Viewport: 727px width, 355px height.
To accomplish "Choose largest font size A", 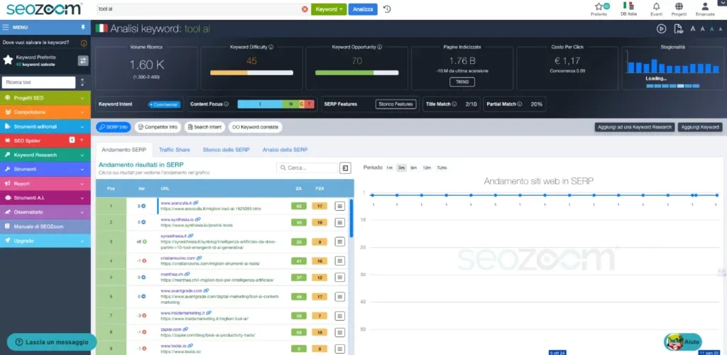I will tap(693, 28).
